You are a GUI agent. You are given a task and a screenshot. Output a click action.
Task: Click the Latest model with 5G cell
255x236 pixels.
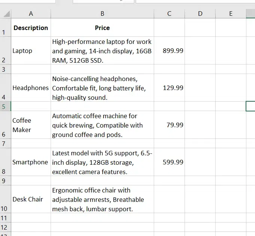pyautogui.click(x=102, y=162)
